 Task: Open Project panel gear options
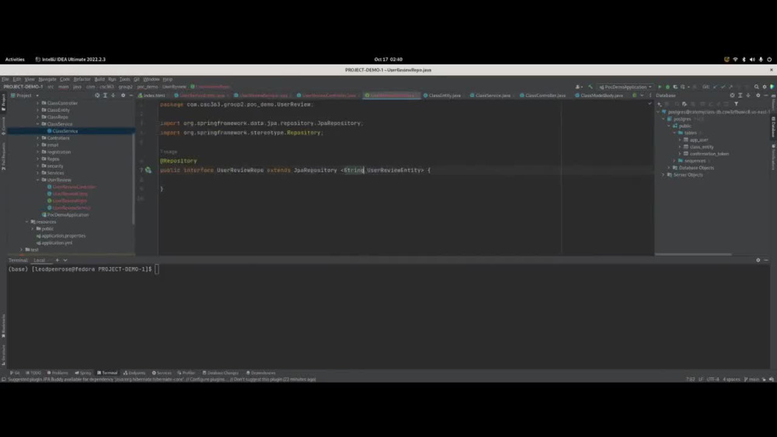coord(123,95)
